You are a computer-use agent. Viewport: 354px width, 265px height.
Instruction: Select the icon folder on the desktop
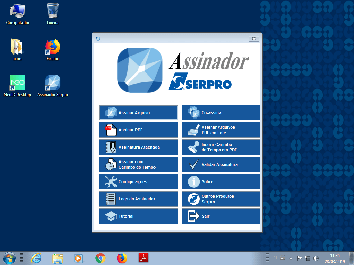click(17, 50)
